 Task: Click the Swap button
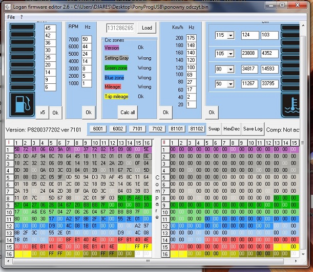[x=214, y=129]
